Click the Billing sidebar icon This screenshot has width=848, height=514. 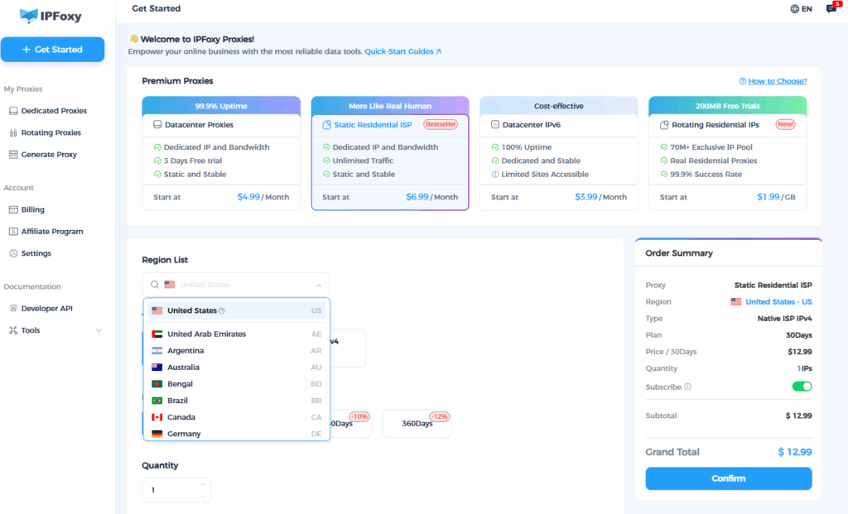coord(13,210)
